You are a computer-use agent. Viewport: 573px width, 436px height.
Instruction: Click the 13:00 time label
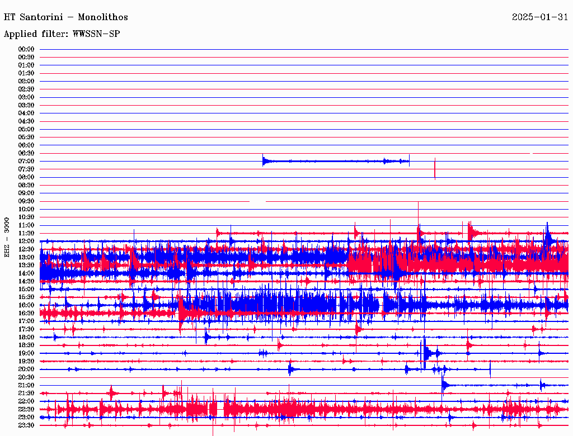26,258
